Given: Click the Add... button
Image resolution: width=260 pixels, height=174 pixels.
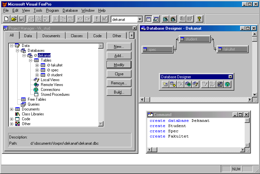Looking at the screenshot, I should [x=119, y=56].
